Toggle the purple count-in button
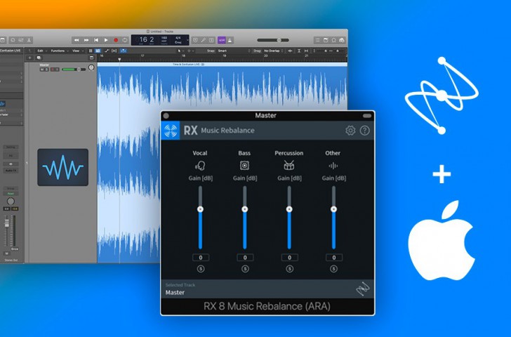Screen dimensions: 511x337 (222, 40)
